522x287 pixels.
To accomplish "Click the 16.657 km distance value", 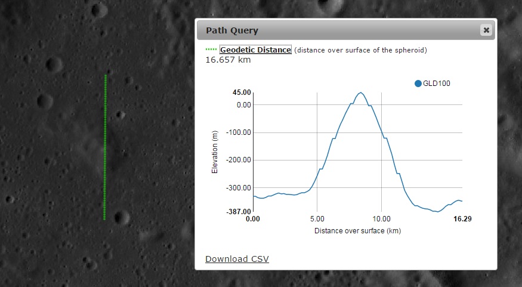I will coord(228,60).
